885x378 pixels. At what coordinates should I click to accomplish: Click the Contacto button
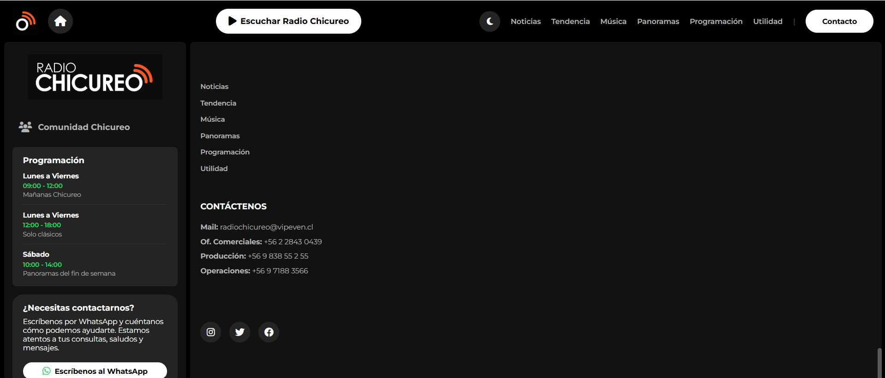point(839,21)
